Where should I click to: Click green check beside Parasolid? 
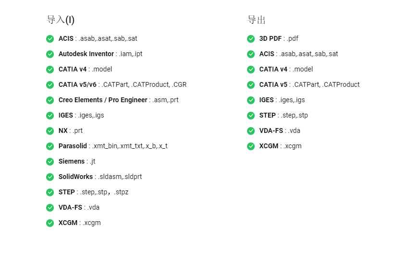click(50, 146)
